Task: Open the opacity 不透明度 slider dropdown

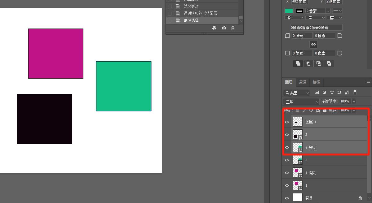Action: point(354,101)
